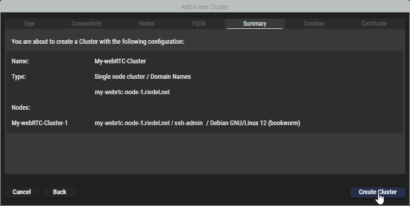Screen dimensions: 410x206
Task: Click the ssh-admin node details line
Action: tap(198, 123)
